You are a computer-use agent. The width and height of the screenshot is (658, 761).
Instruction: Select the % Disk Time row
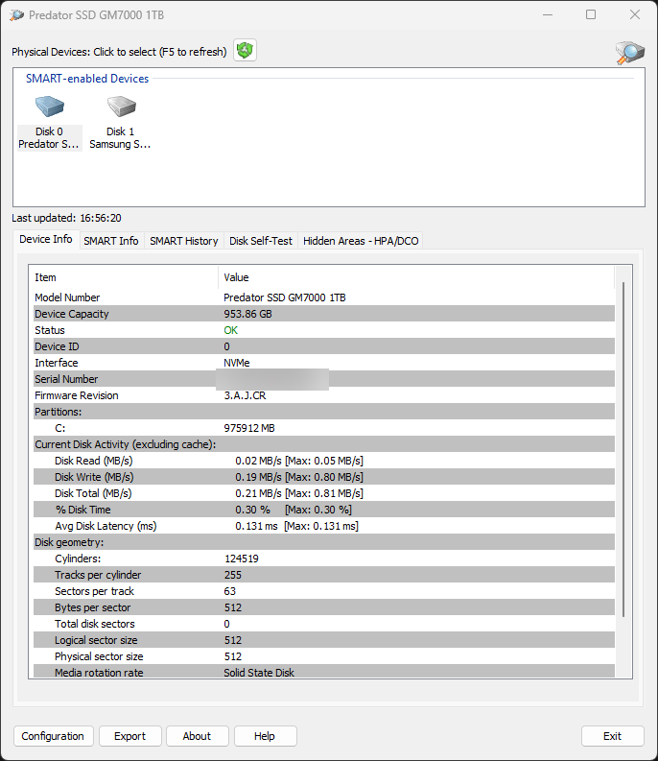tap(323, 510)
